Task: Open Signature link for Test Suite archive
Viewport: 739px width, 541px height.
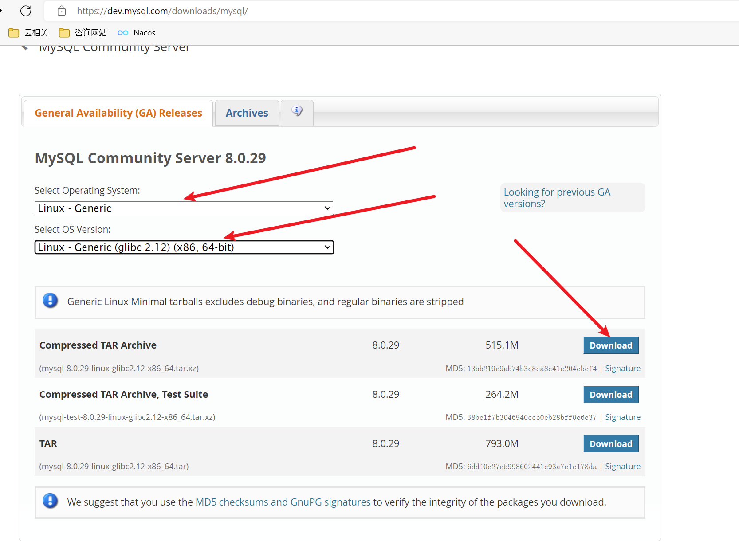Action: coord(623,417)
